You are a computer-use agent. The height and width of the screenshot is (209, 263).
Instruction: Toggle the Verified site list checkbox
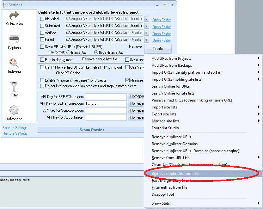coord(42,33)
